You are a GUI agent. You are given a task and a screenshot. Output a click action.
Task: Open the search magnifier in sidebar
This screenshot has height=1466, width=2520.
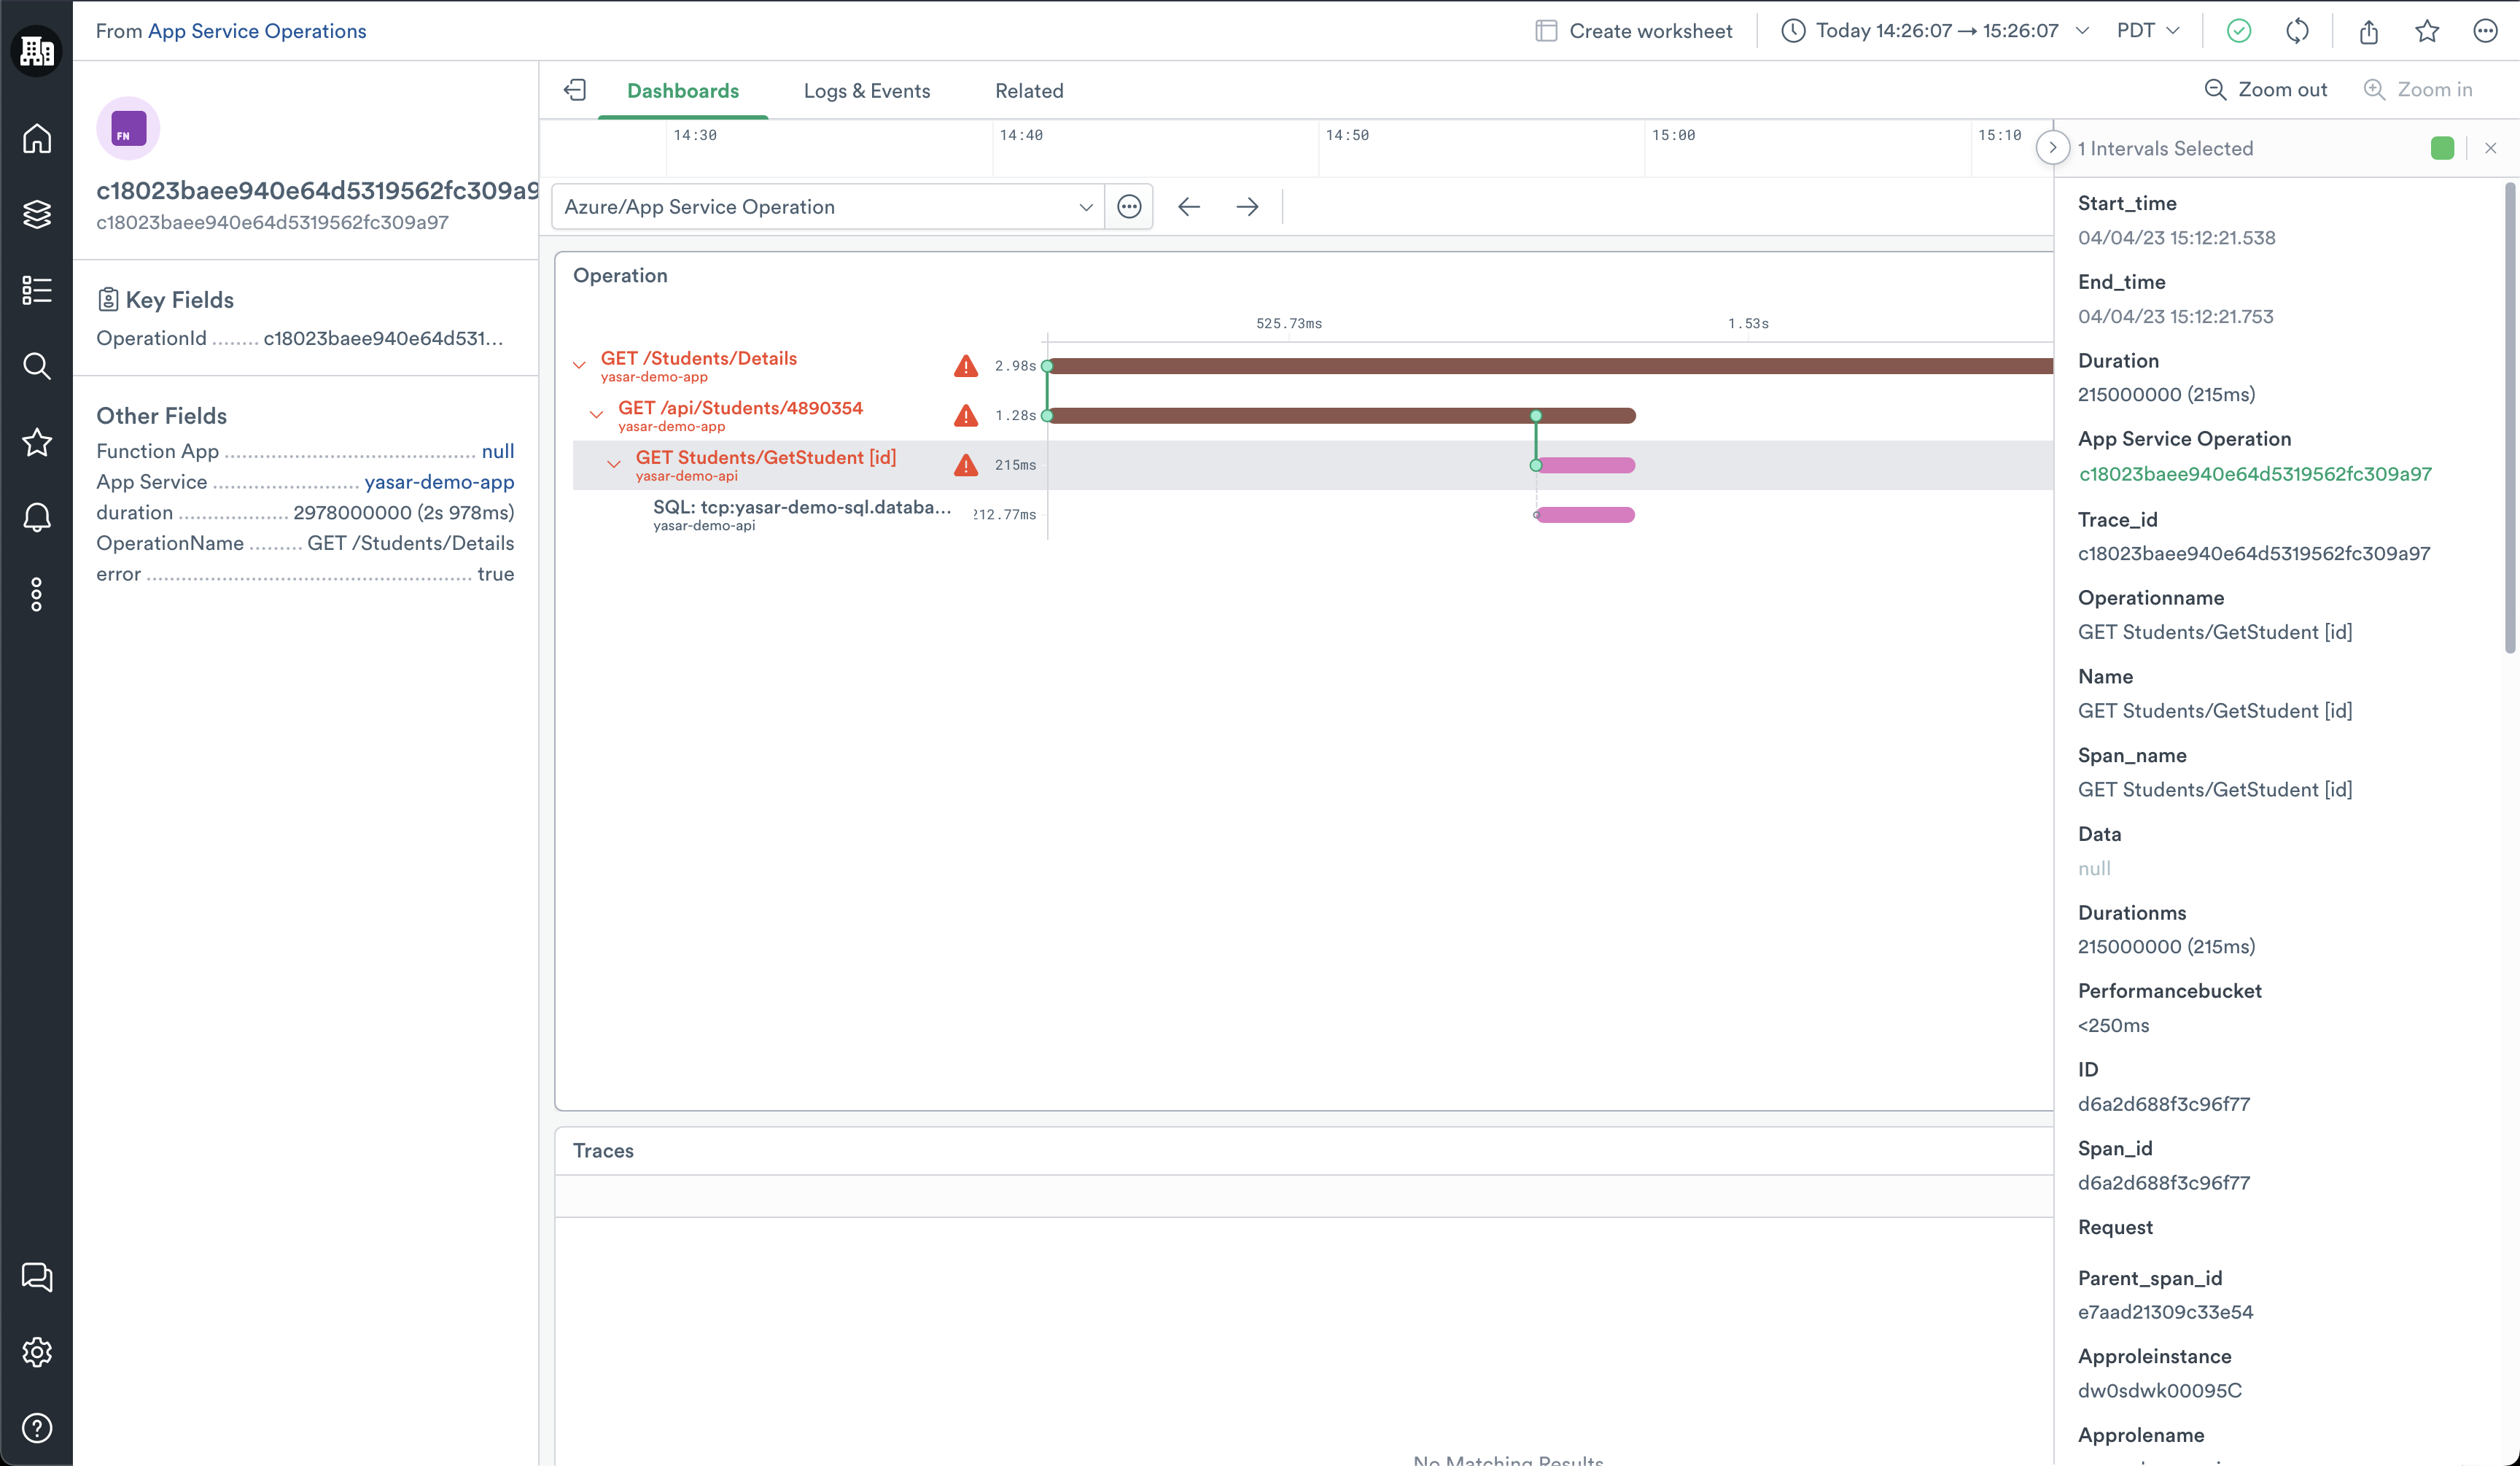[x=37, y=366]
